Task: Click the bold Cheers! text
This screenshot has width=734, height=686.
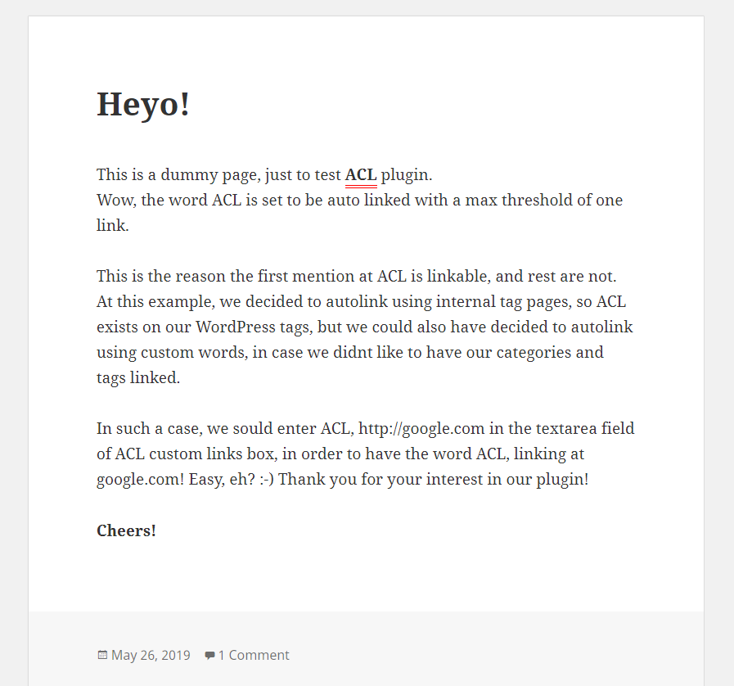Action: click(x=126, y=530)
